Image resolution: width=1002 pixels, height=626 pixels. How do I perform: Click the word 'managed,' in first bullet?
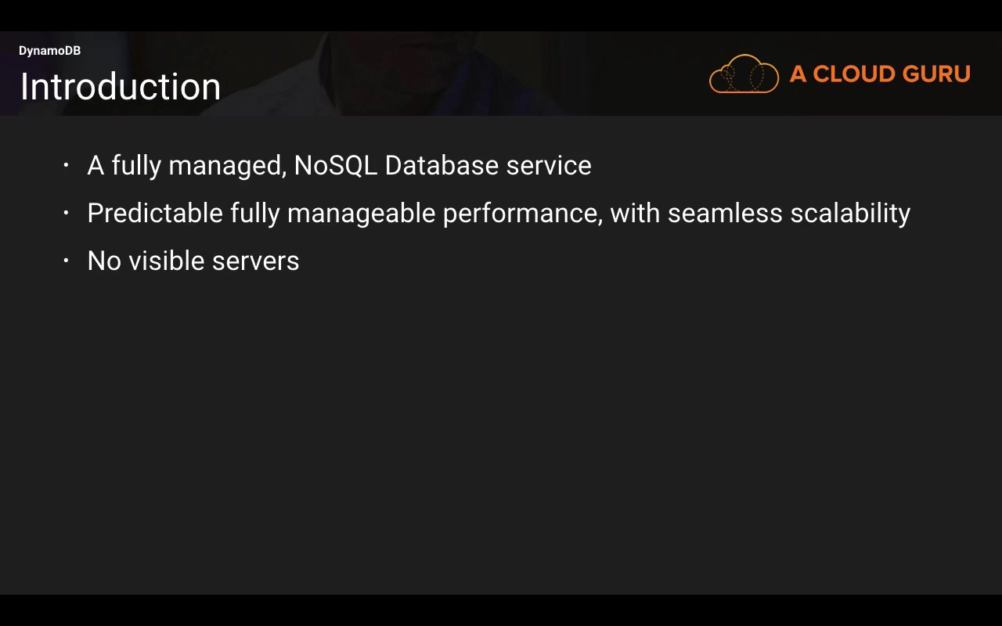pos(227,167)
